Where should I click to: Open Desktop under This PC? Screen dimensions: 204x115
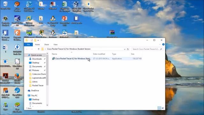pos(34,99)
